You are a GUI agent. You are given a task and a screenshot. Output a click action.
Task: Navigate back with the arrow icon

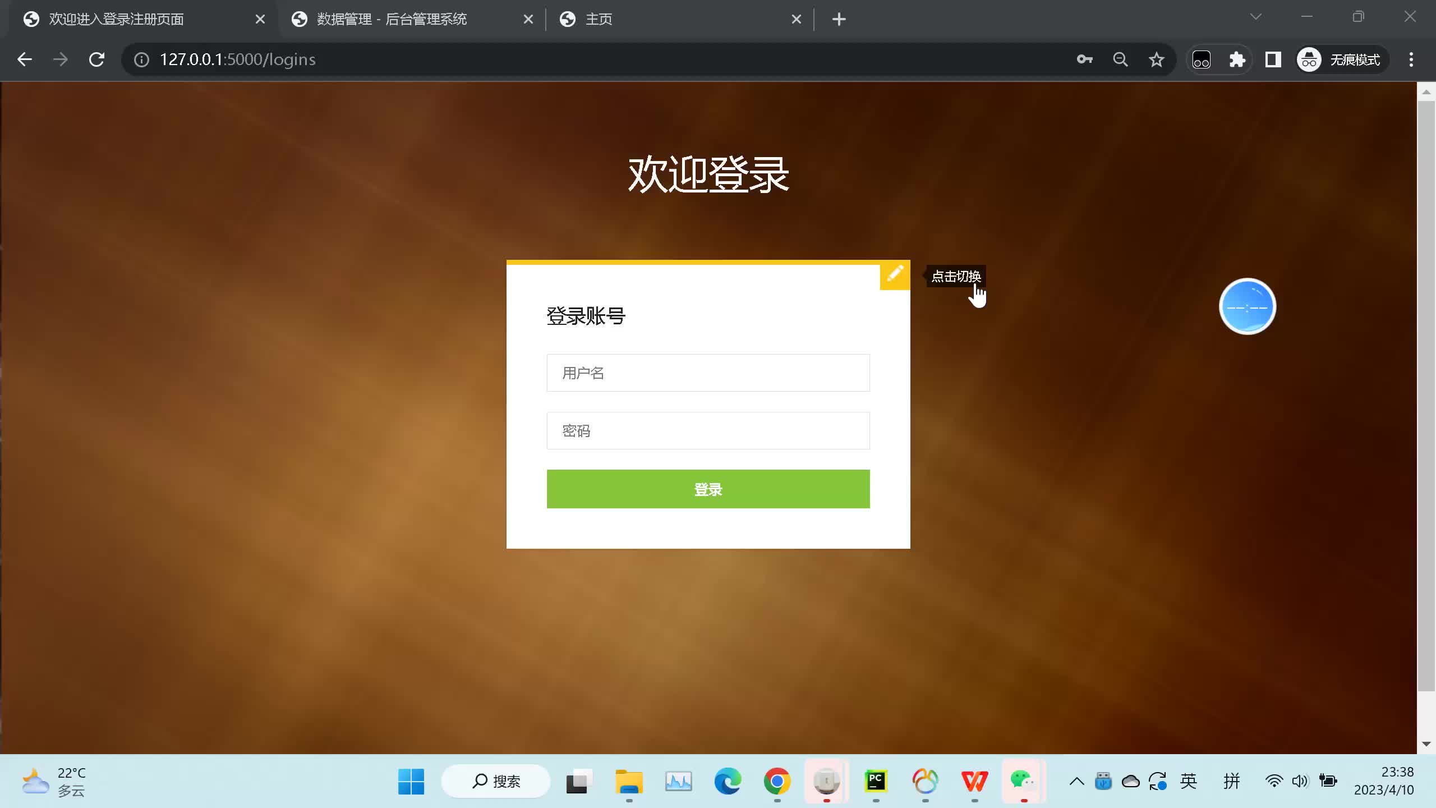[x=24, y=59]
